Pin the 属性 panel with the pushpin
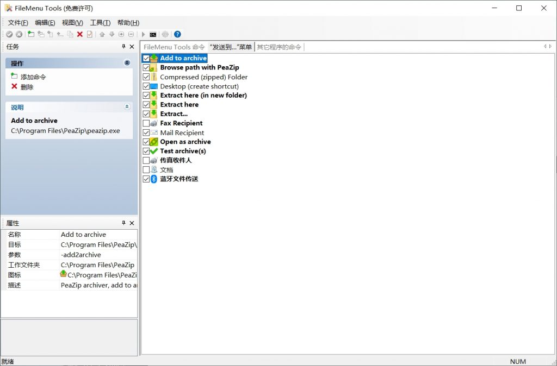This screenshot has width=557, height=366. click(x=123, y=223)
